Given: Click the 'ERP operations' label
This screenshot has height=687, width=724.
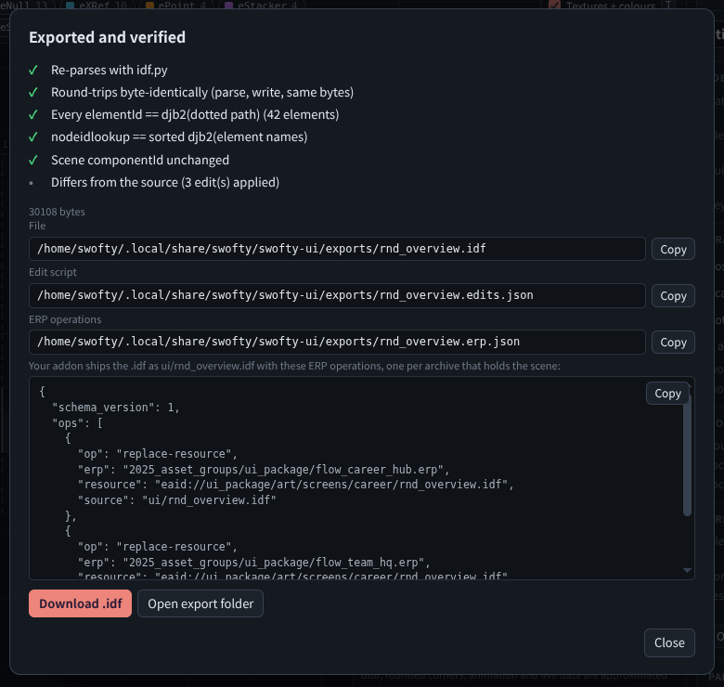Looking at the screenshot, I should [65, 319].
